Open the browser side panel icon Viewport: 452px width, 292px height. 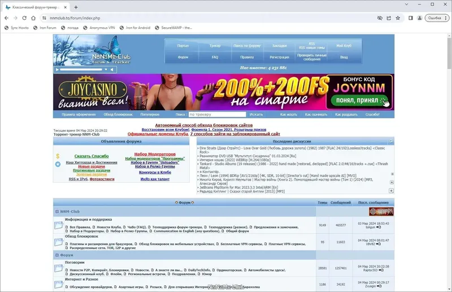point(411,18)
